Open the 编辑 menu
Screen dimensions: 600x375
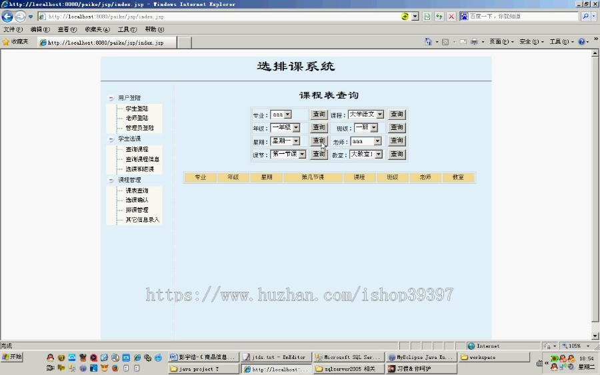pos(40,29)
